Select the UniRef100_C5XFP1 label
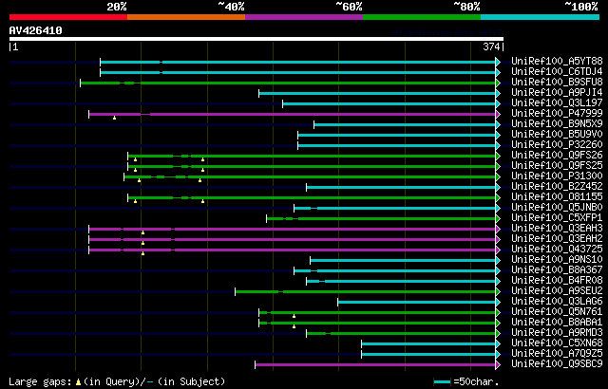The width and height of the screenshot is (608, 389). point(557,218)
